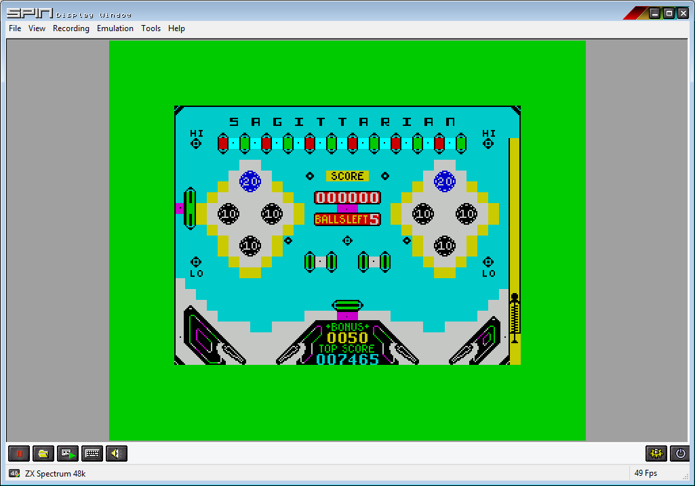Click the green paddle above the BONUS panel
This screenshot has width=695, height=486.
point(347,305)
